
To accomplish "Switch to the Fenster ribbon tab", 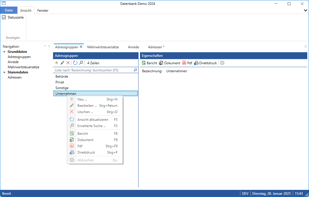I will [x=43, y=11].
